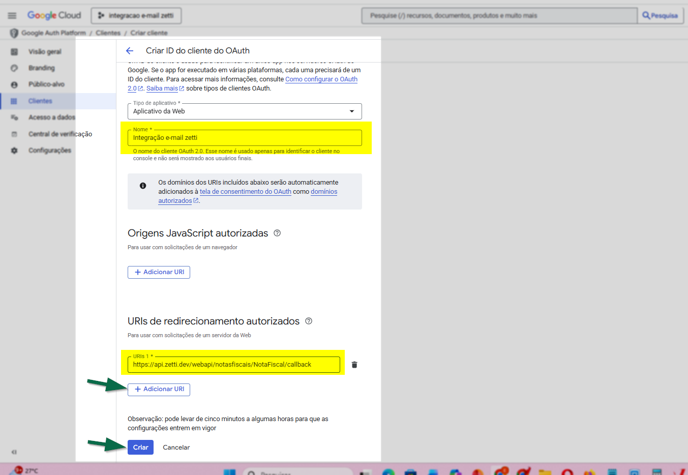Select Público-alvo in the sidebar
Viewport: 688px width, 475px height.
(46, 84)
